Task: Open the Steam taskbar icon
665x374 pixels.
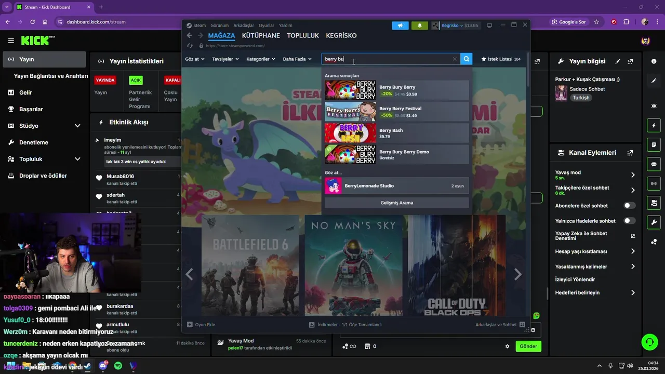Action: 87,366
